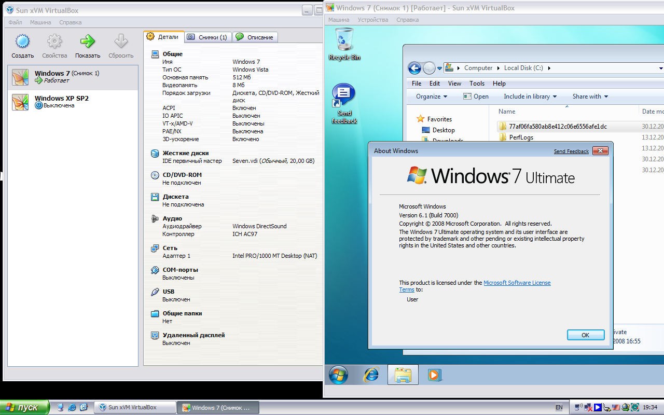Screen dimensions: 664x415
Task: Click the Open button in Explorer toolbar
Action: (476, 96)
